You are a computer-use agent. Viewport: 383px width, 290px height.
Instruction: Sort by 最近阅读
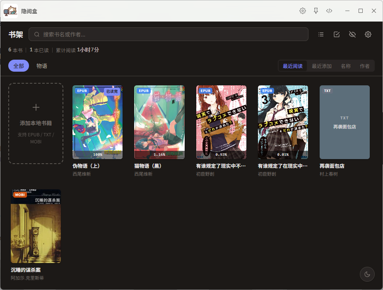click(x=293, y=66)
